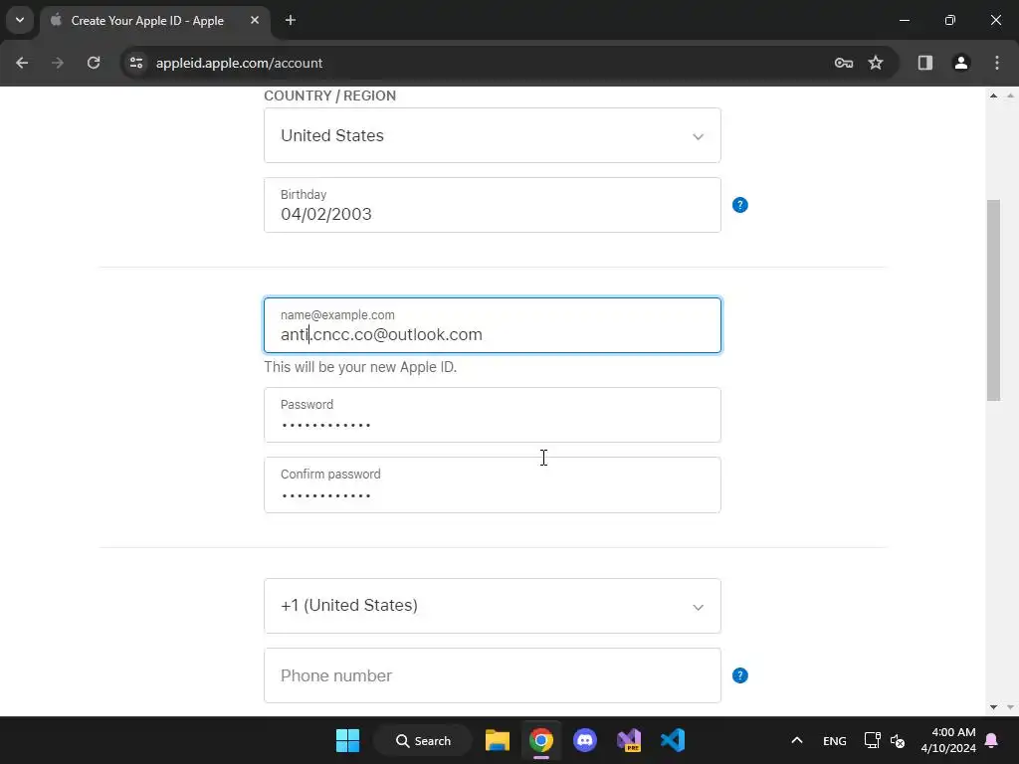Open the phone number help question icon
Image resolution: width=1019 pixels, height=764 pixels.
point(740,675)
